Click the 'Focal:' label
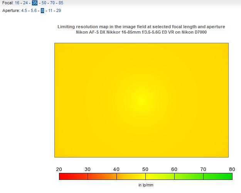Image resolution: width=241 pixels, height=193 pixels. tap(8, 3)
